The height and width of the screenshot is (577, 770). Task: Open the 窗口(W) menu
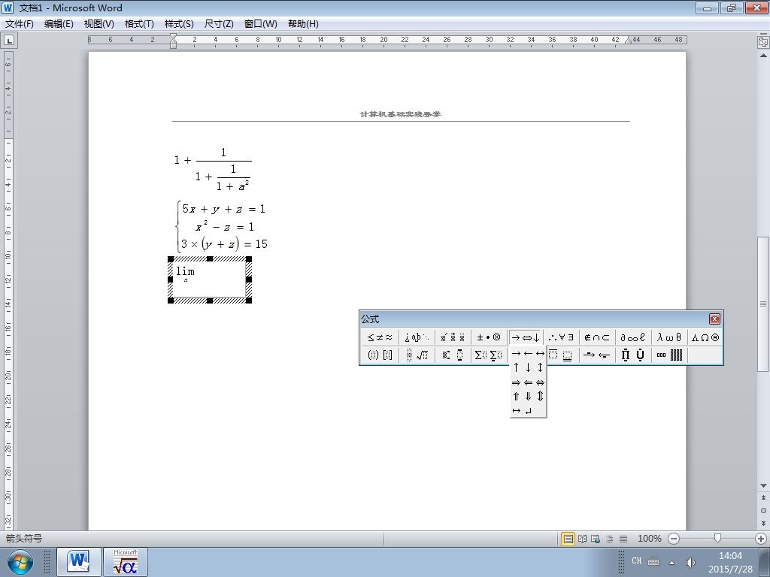click(260, 24)
